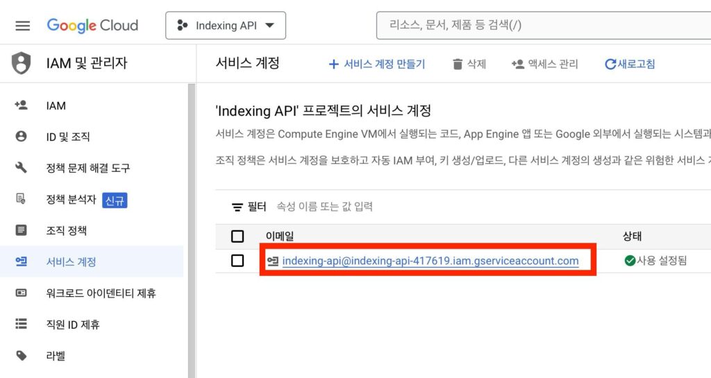Open the indexing-api service account email link
The width and height of the screenshot is (711, 378).
click(x=430, y=261)
